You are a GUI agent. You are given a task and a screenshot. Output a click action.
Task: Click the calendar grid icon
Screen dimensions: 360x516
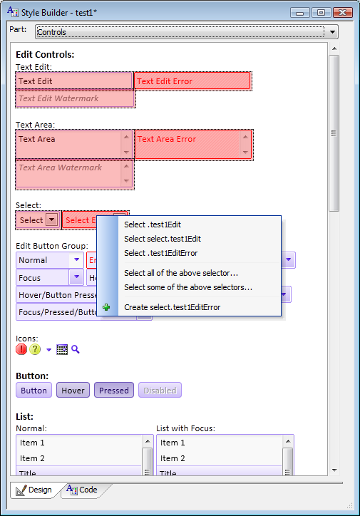click(62, 349)
